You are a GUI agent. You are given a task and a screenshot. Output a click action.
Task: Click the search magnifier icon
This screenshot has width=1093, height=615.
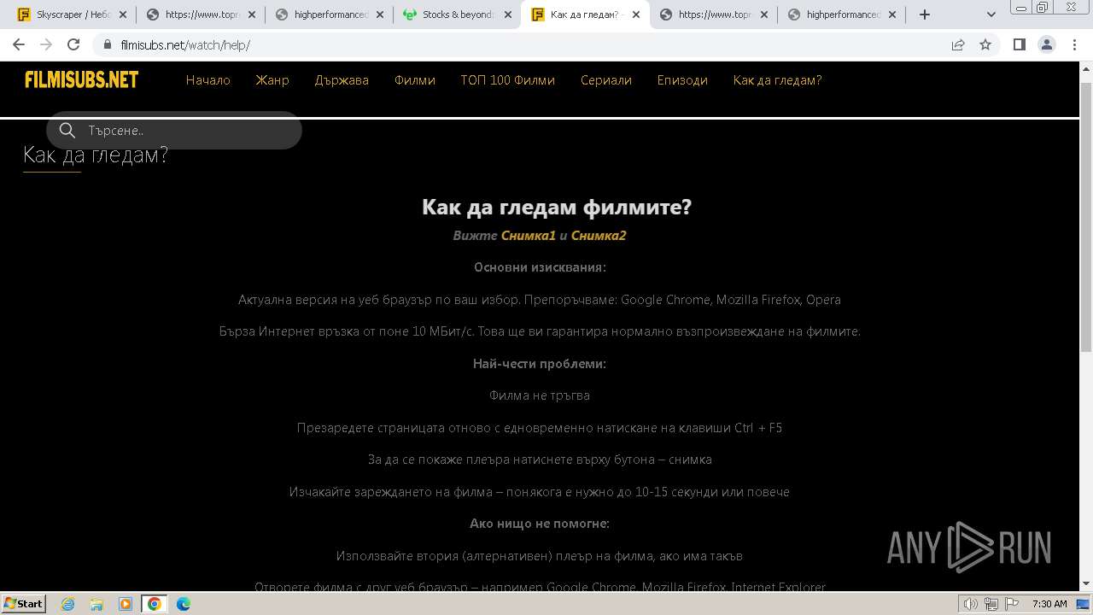pos(67,131)
